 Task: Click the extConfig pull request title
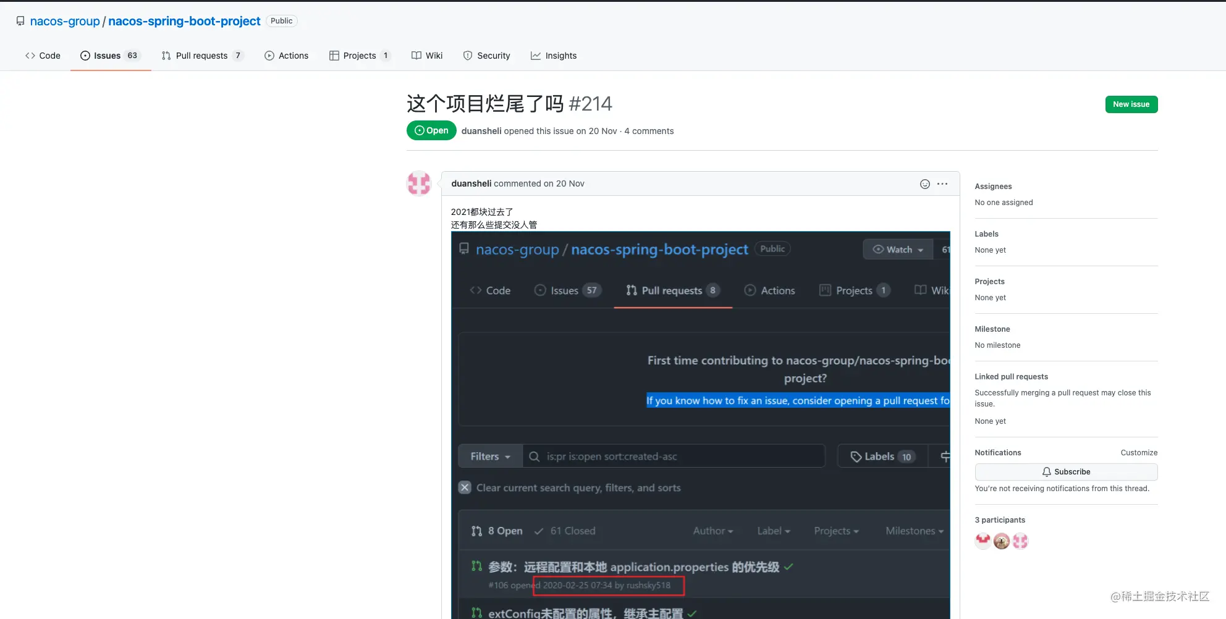585,613
